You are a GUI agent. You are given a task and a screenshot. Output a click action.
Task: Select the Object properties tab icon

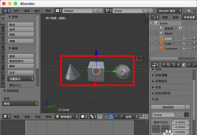click(x=184, y=65)
